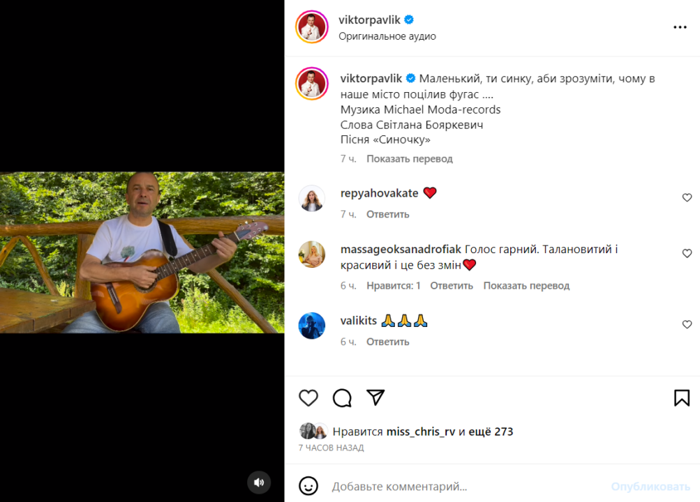Screen dimensions: 700x502
Task: Open the Оригинальное аудио audio link
Action: pos(387,36)
